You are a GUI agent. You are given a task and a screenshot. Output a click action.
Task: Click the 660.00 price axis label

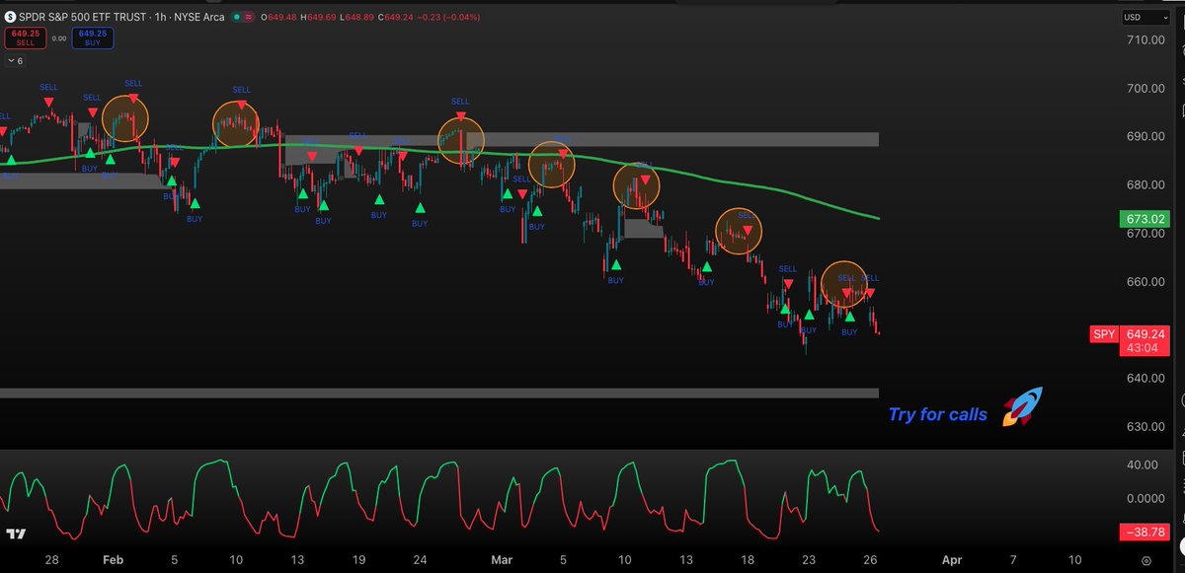click(x=1146, y=282)
